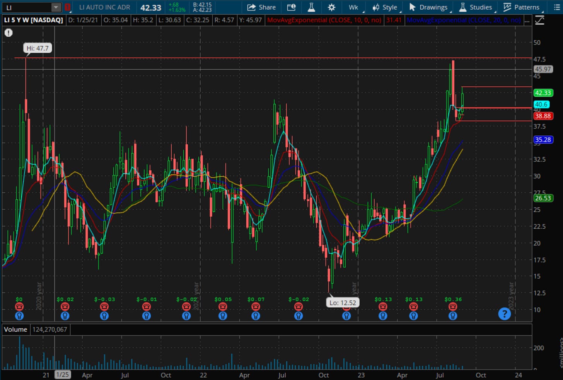Click the earnings phone icon under $0.36
The image size is (563, 380).
coord(453,307)
